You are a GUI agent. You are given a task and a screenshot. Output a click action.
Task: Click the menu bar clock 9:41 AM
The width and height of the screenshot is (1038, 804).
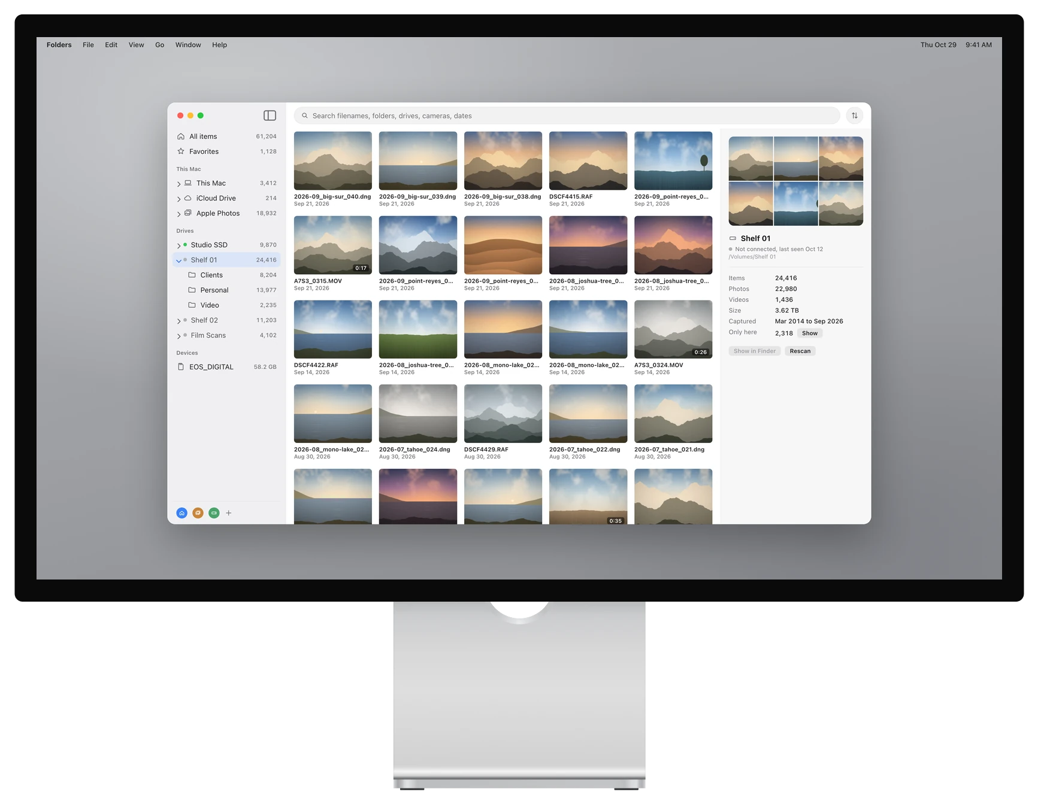[978, 45]
